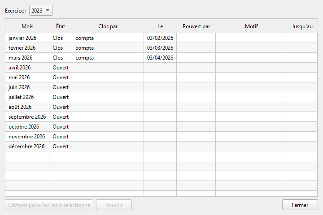Screen dimensions: 323x215
Task: Click the date 03/02/2026 cell
Action: coord(160,38)
